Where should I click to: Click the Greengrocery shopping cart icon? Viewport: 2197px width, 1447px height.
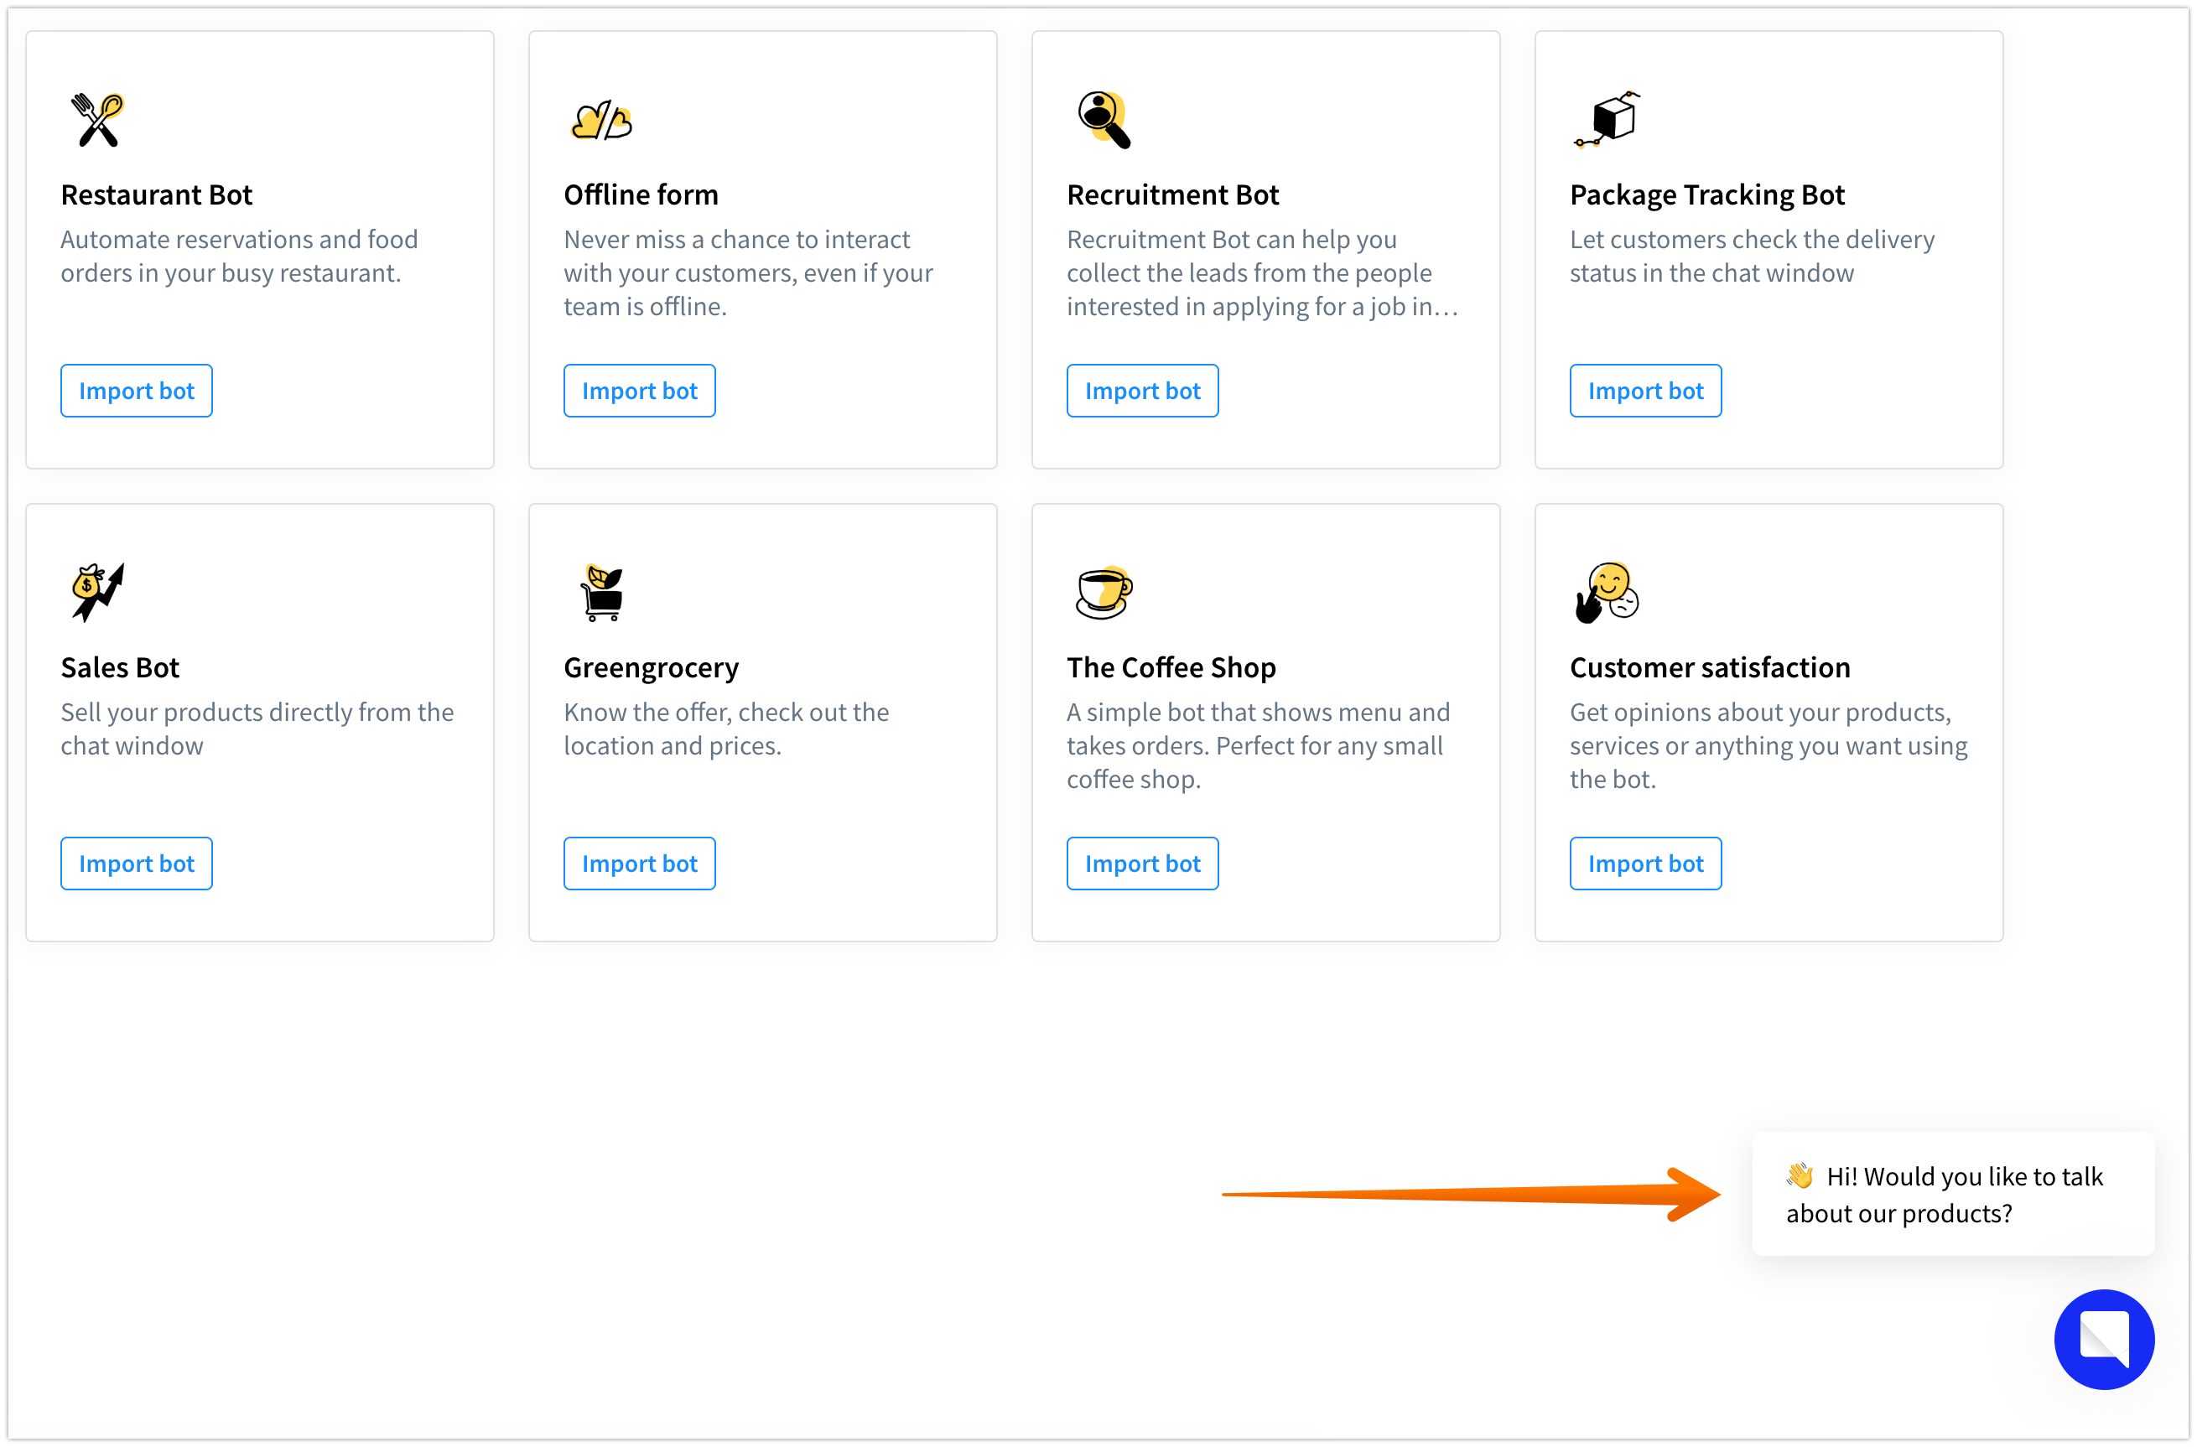(x=602, y=593)
